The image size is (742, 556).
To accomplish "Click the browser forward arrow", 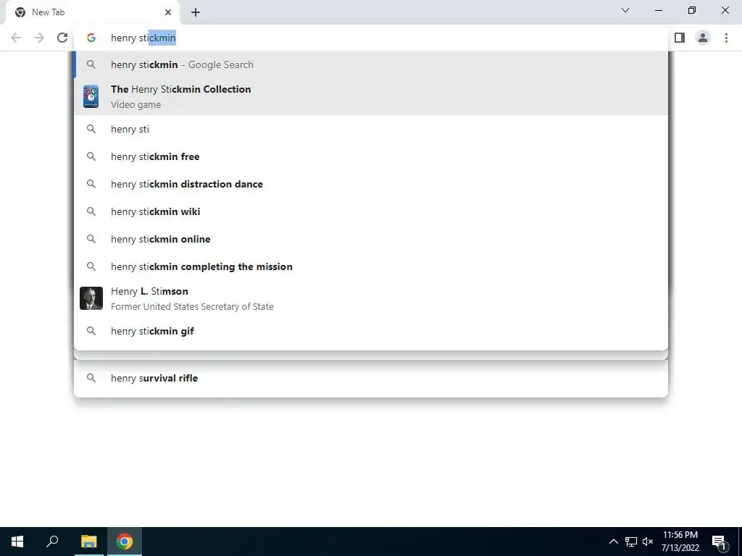I will [39, 38].
